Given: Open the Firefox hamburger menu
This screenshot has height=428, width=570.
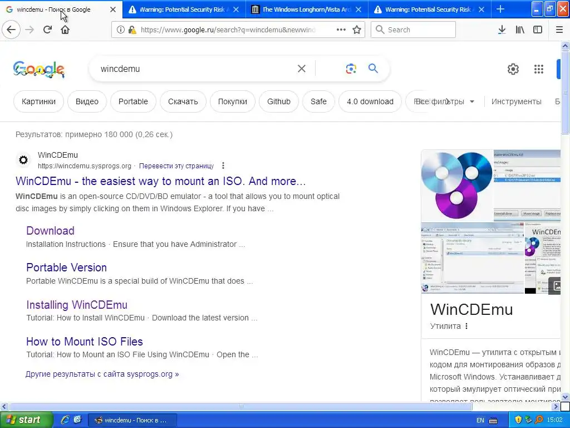Looking at the screenshot, I should pos(559,30).
